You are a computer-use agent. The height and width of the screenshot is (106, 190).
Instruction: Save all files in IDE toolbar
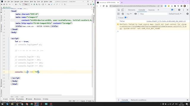point(4,4)
